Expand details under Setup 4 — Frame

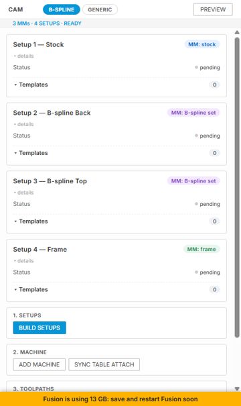click(x=23, y=261)
